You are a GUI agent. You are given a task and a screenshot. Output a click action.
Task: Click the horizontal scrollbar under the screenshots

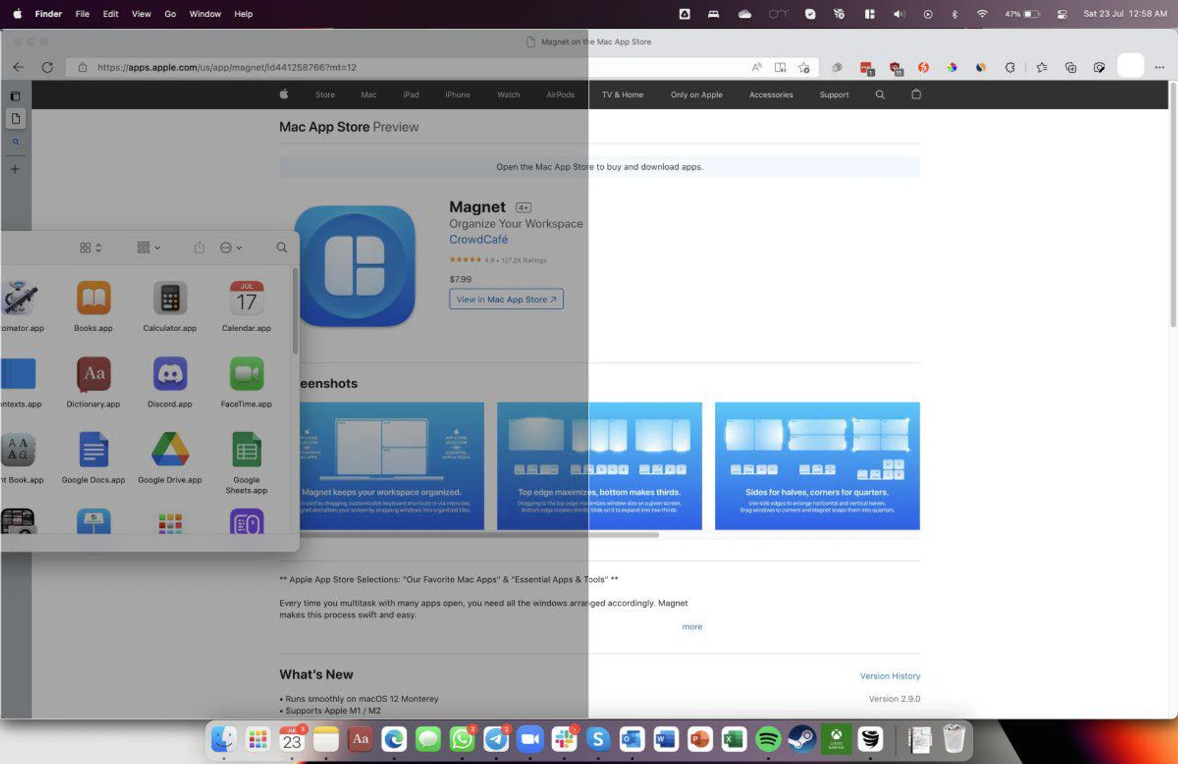click(479, 535)
